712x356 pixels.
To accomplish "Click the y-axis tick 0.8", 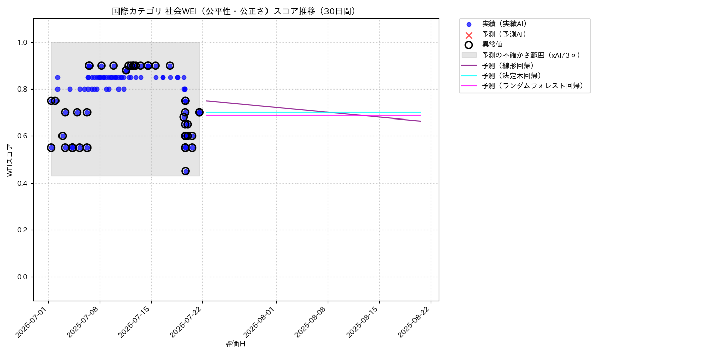I will point(23,89).
